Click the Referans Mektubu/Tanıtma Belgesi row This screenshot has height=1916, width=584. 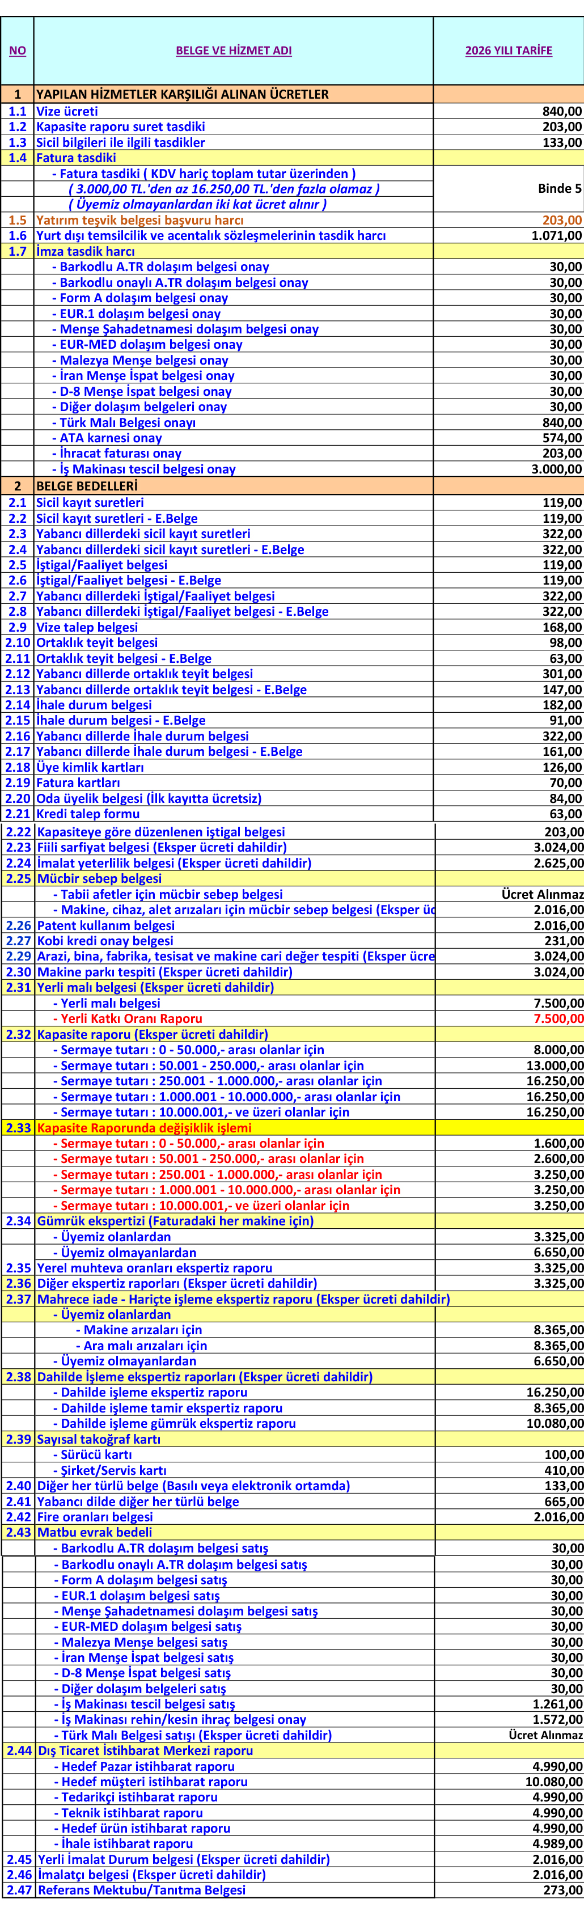(x=141, y=1890)
